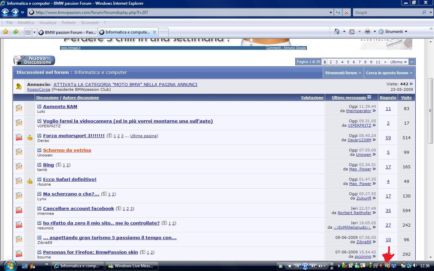Click the Print icon in the toolbar
434x271 pixels.
[367, 32]
